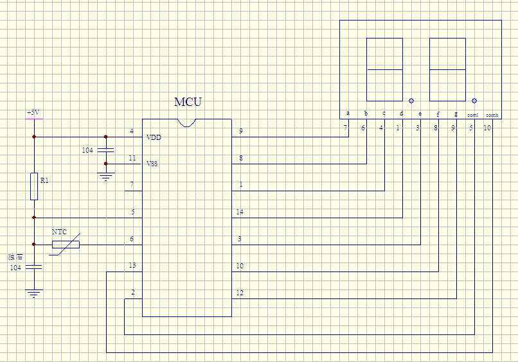Click the ground symbol below VSS capacitor
The height and width of the screenshot is (362, 518).
106,176
